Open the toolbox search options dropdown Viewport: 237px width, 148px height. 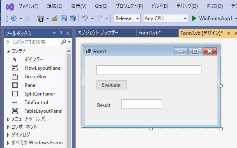pos(69,42)
